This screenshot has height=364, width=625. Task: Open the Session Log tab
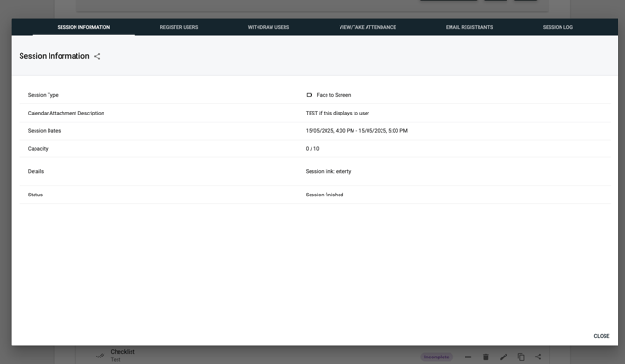[x=558, y=27]
